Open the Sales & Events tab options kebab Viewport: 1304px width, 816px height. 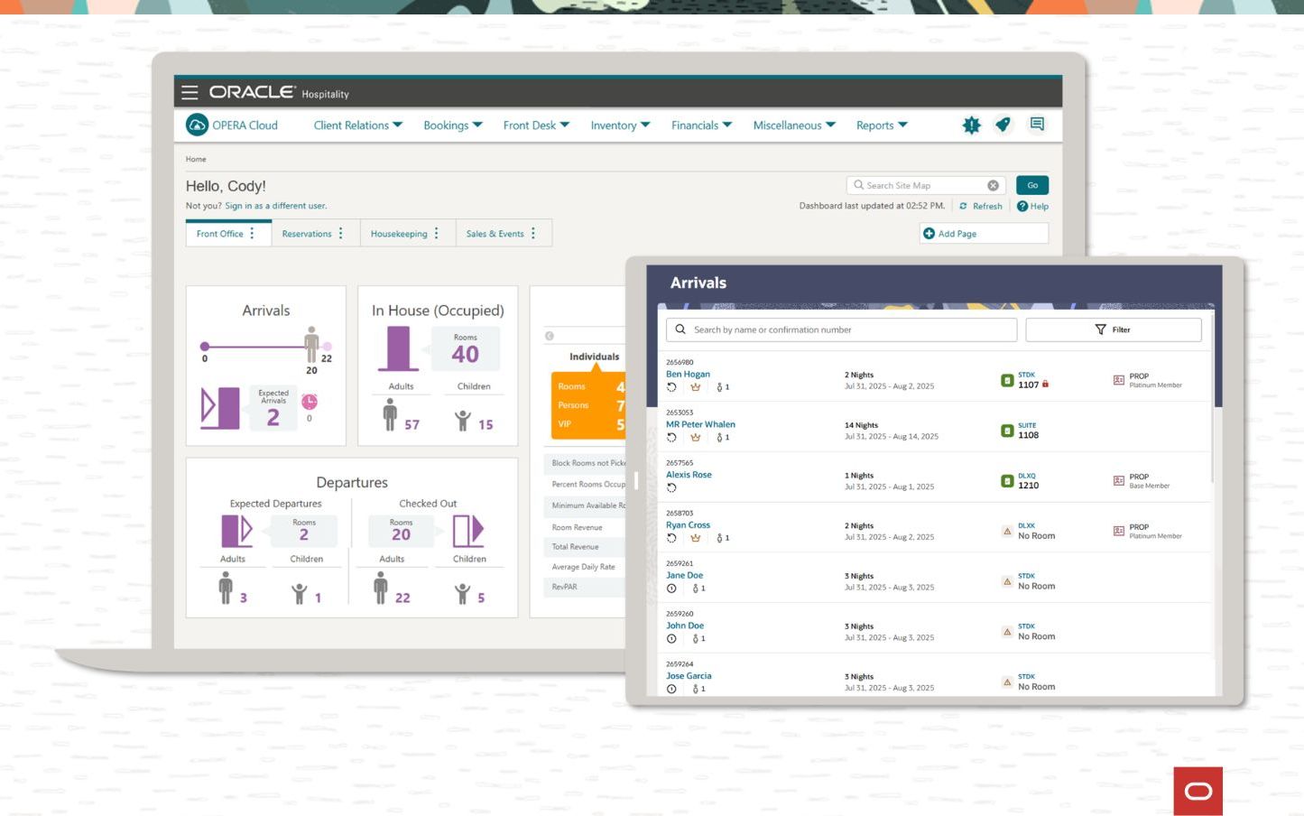pyautogui.click(x=533, y=234)
